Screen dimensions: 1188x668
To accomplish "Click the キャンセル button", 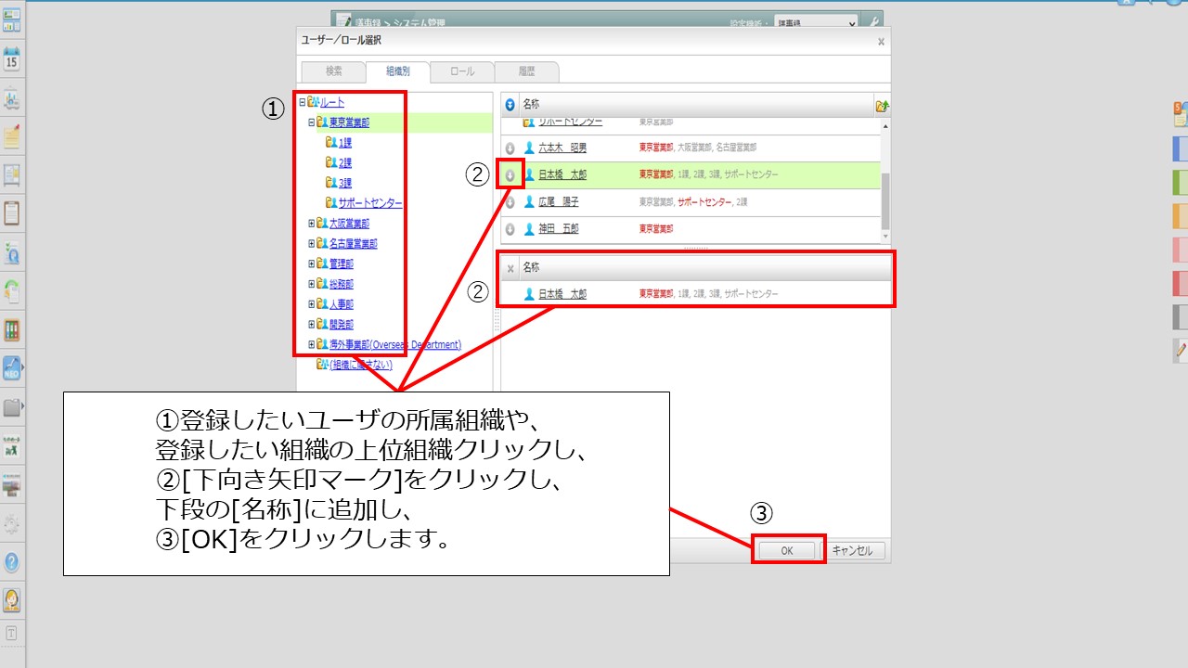I will (x=852, y=550).
